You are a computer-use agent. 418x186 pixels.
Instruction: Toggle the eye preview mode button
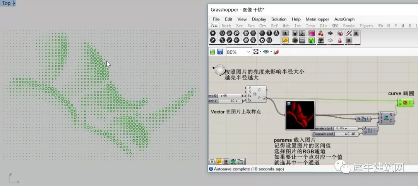click(x=266, y=52)
